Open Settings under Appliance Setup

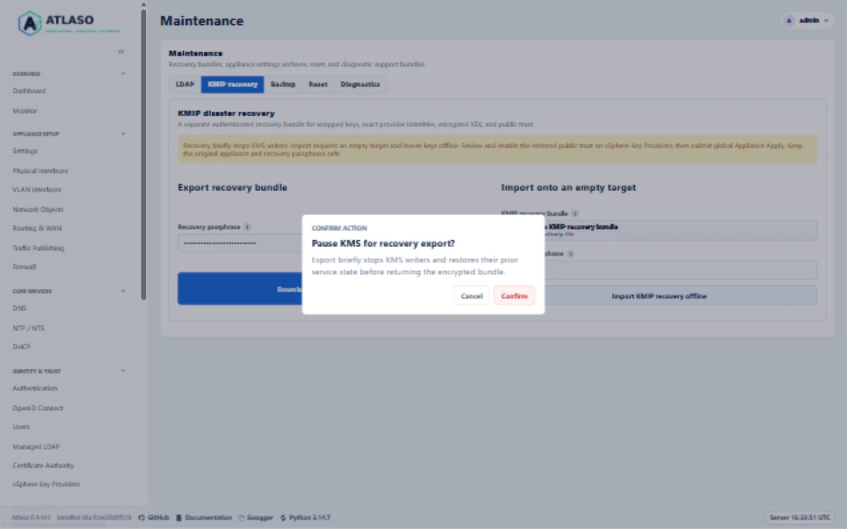pos(25,151)
